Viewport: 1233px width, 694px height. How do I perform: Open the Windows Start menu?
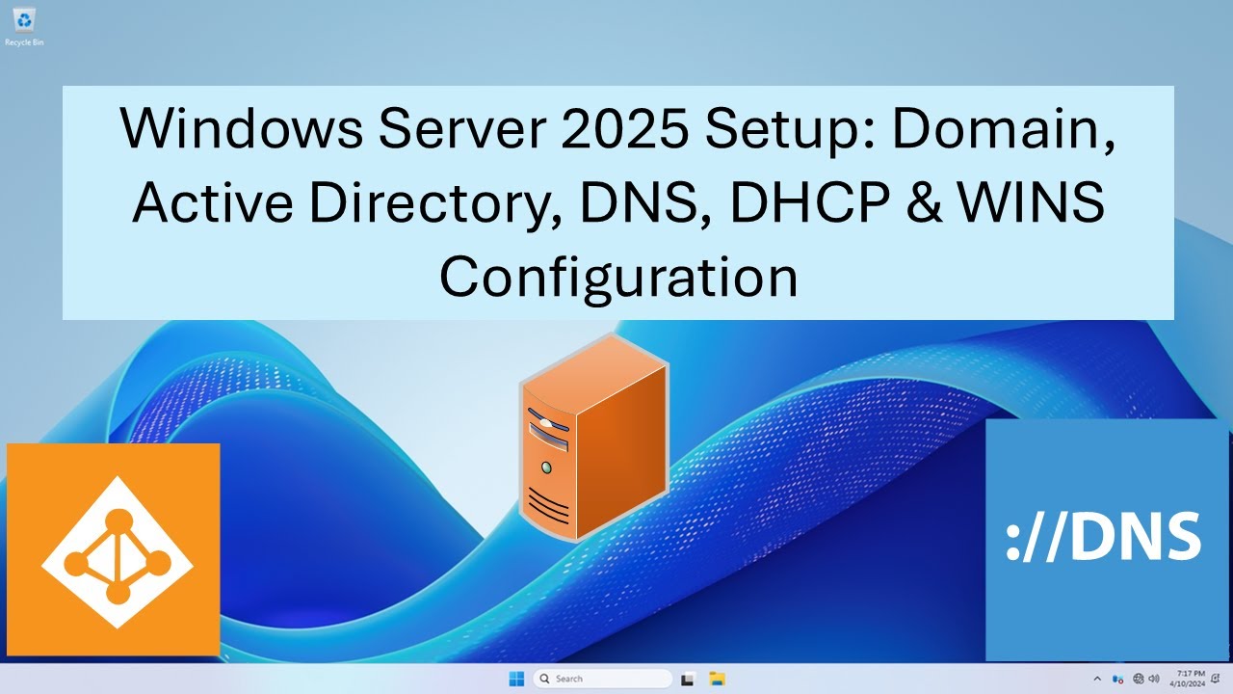click(x=517, y=679)
